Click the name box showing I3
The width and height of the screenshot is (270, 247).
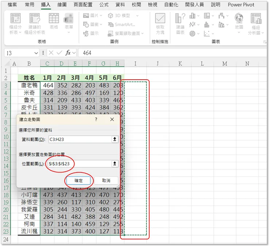[19, 53]
